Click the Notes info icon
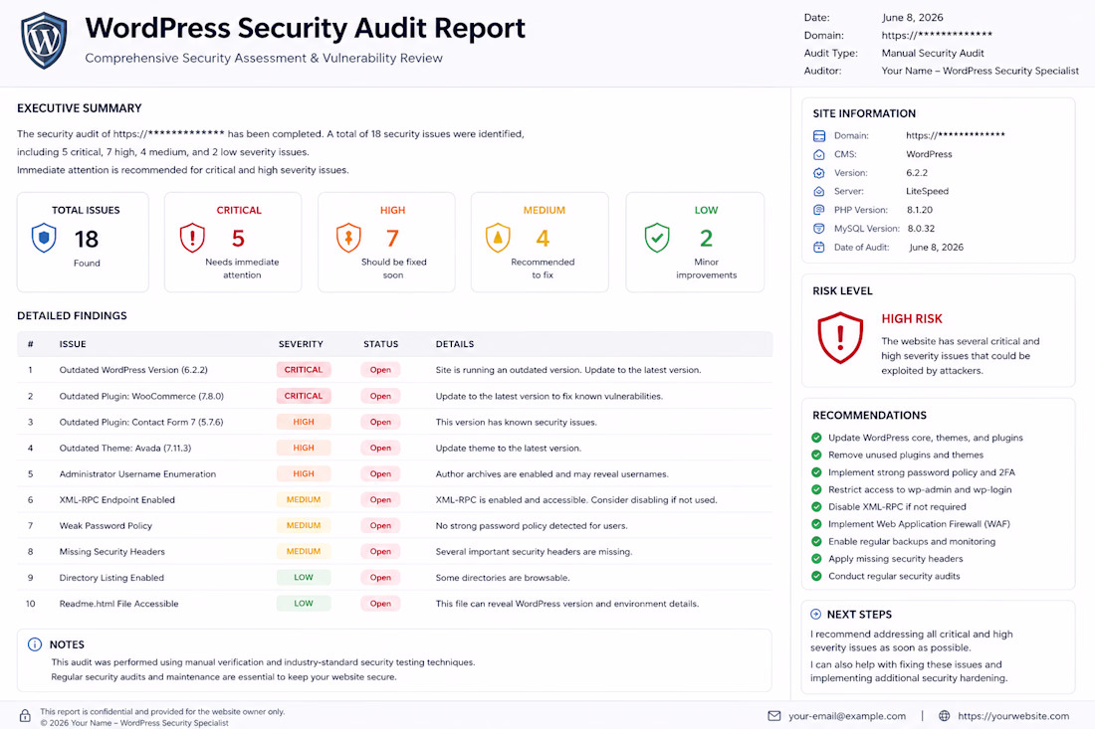Screen dimensions: 1095x729 click(x=34, y=644)
